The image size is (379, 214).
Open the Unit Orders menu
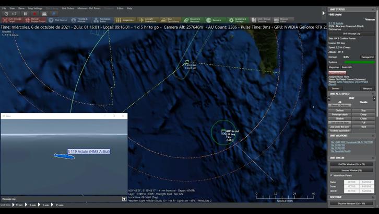pos(68,8)
